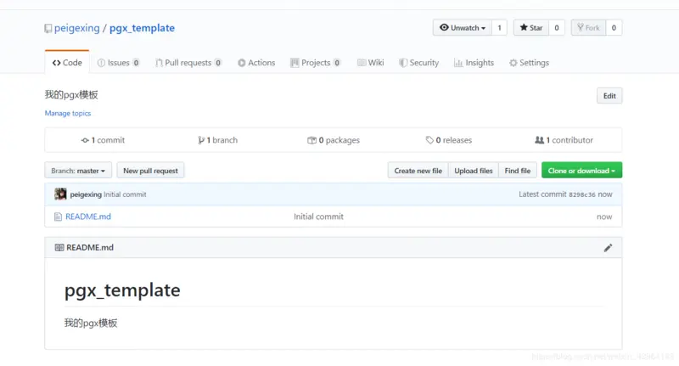
Task: Click the fork count number
Action: [x=614, y=28]
